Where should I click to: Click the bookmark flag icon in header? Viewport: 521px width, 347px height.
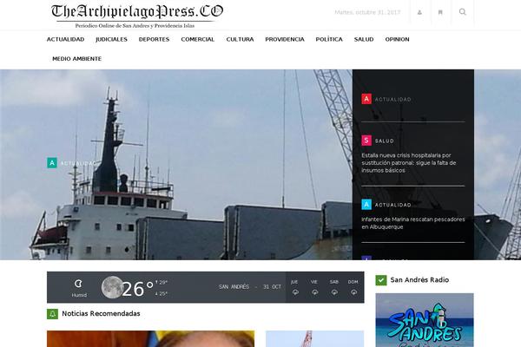coord(440,12)
